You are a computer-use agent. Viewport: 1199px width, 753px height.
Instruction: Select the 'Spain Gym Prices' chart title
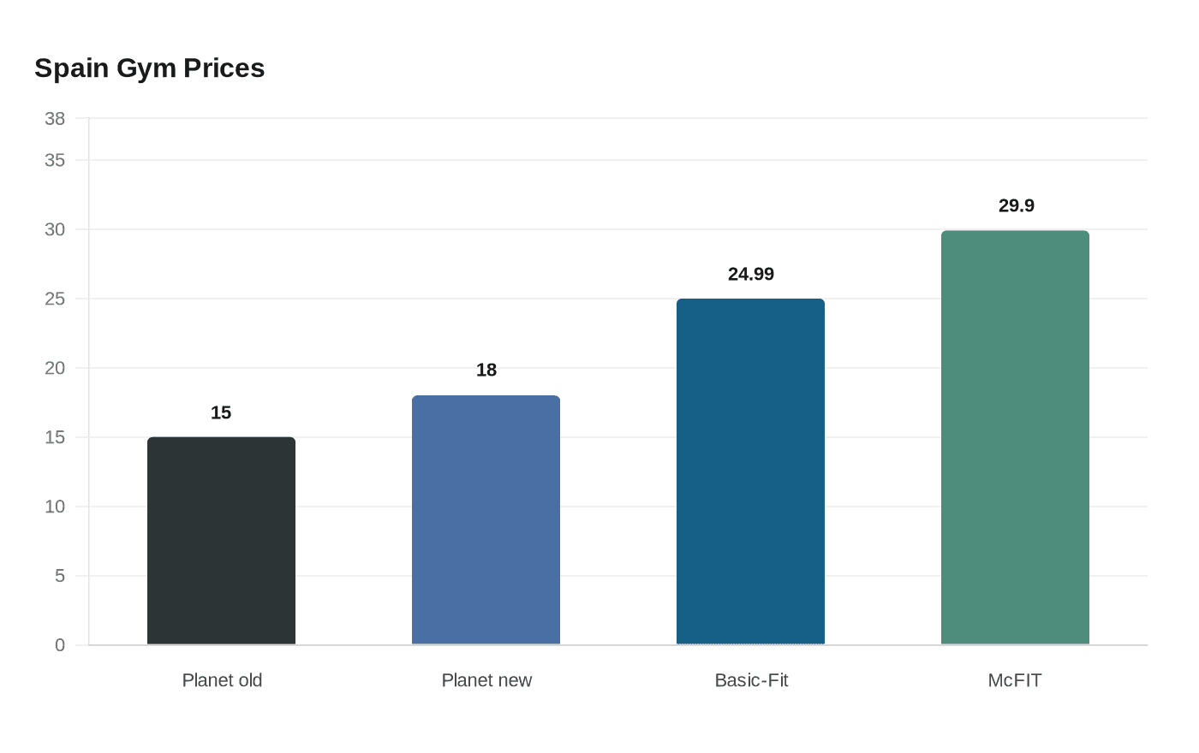point(150,68)
